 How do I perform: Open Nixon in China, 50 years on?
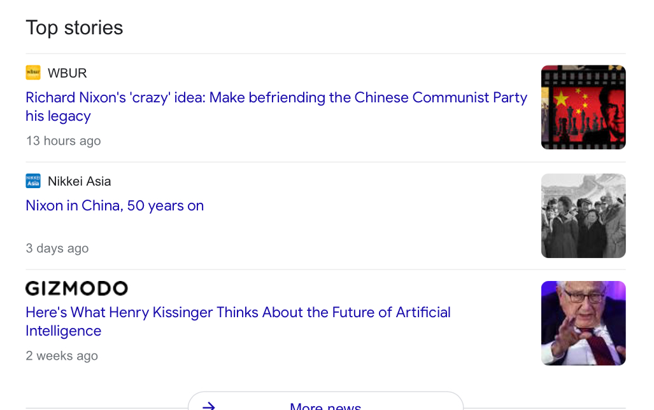click(115, 205)
